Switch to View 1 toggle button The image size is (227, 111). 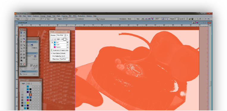click(x=143, y=19)
